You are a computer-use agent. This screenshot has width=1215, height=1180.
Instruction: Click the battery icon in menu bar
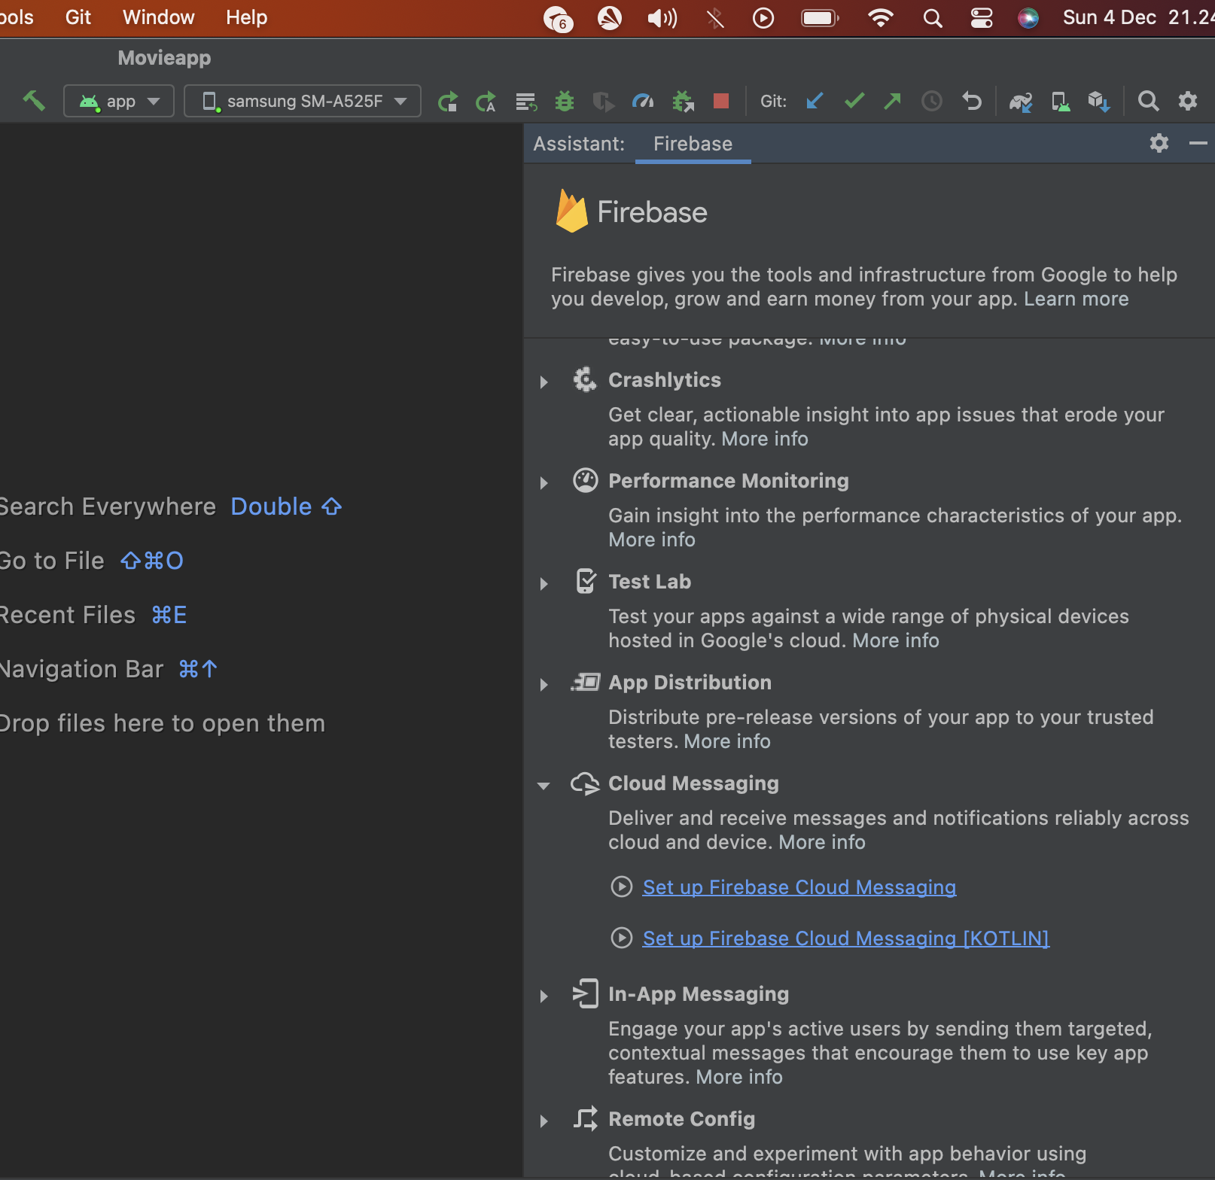click(820, 18)
